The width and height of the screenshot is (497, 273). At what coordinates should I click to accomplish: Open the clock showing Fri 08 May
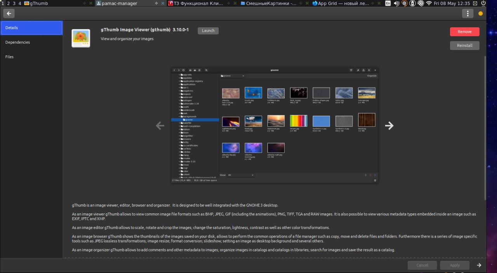(452, 3)
